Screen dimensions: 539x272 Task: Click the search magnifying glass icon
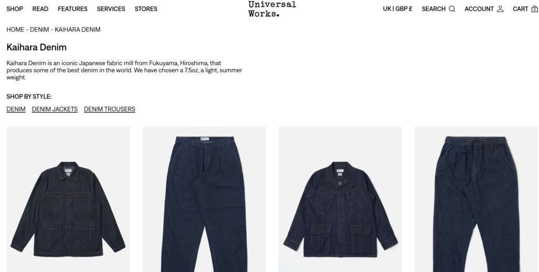pos(452,9)
